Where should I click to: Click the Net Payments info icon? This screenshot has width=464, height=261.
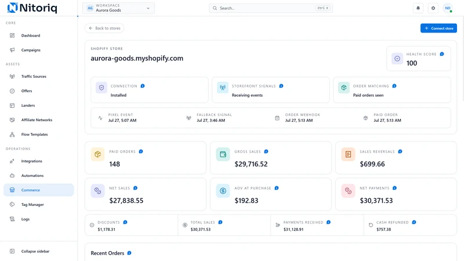pyautogui.click(x=394, y=188)
